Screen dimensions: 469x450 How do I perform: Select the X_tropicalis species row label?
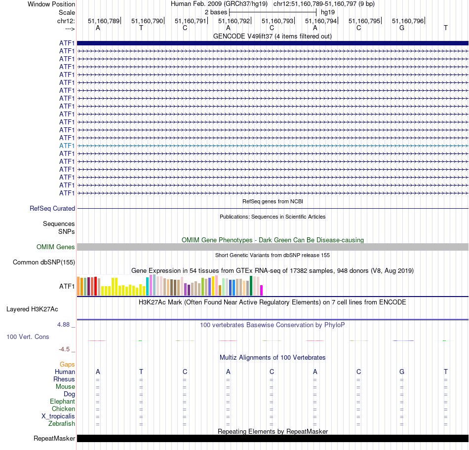[x=58, y=416]
